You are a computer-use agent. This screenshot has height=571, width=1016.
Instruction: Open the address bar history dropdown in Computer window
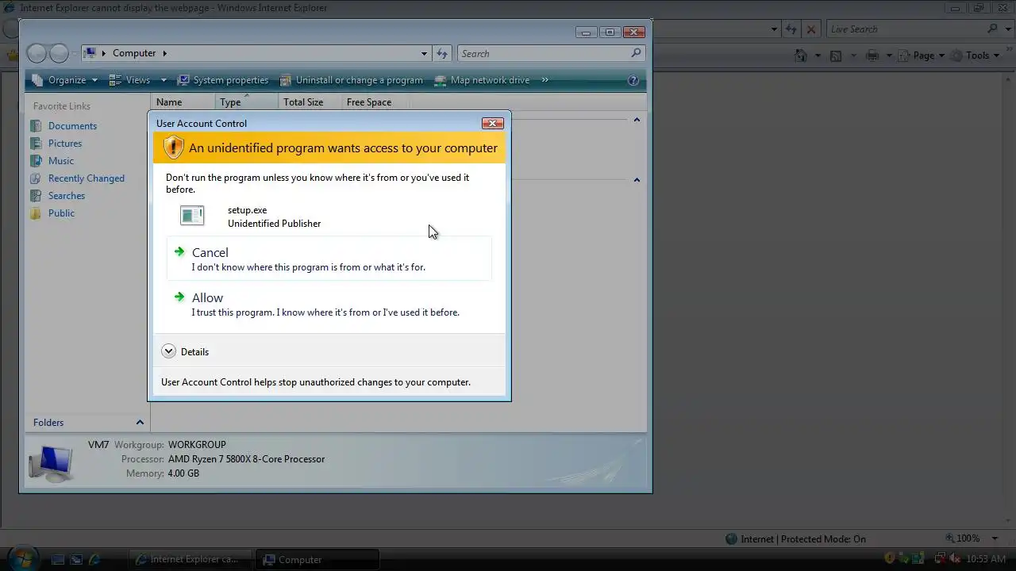pyautogui.click(x=424, y=53)
